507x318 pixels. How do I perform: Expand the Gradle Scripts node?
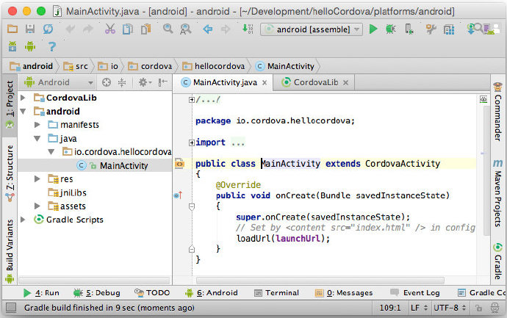click(23, 220)
